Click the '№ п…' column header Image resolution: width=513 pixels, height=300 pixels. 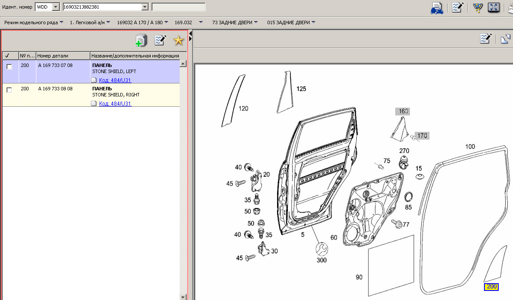[27, 56]
